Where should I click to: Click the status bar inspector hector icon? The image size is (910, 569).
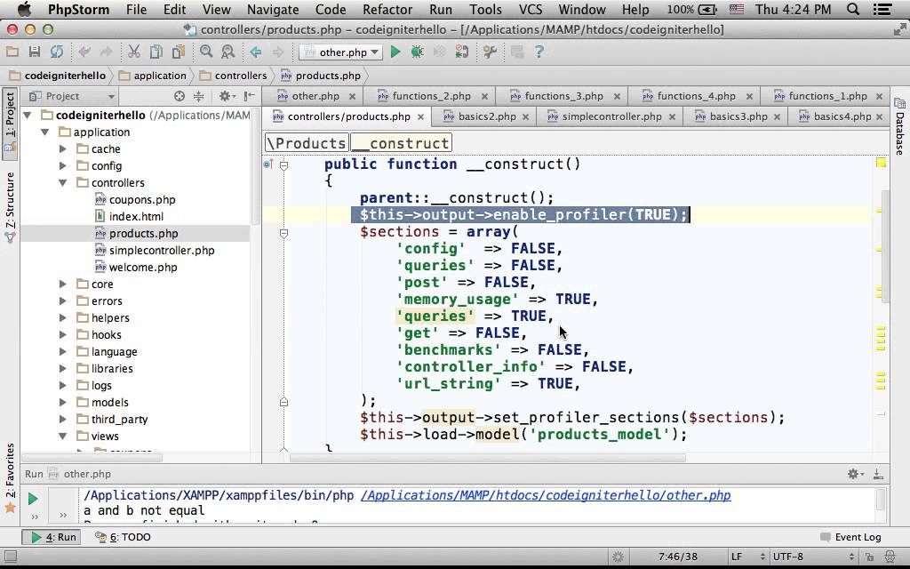890,557
